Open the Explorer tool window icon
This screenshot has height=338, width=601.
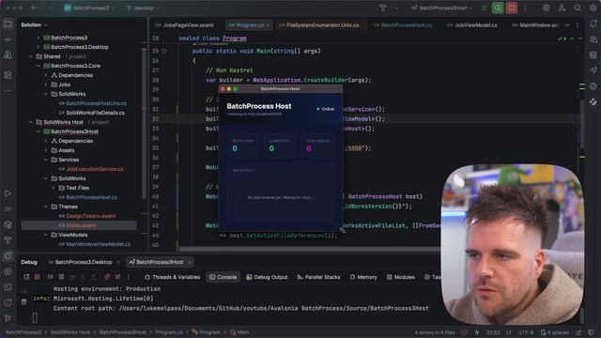coord(8,24)
